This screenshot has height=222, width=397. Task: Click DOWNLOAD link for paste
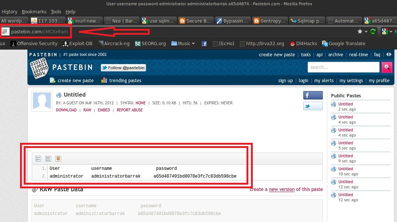[x=66, y=110]
